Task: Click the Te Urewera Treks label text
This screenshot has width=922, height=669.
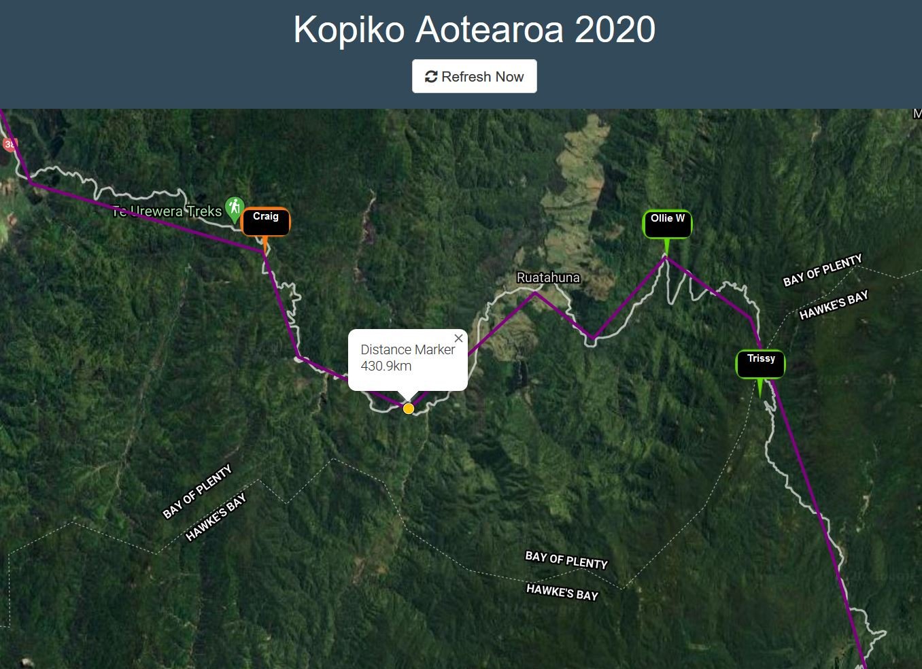Action: click(167, 211)
